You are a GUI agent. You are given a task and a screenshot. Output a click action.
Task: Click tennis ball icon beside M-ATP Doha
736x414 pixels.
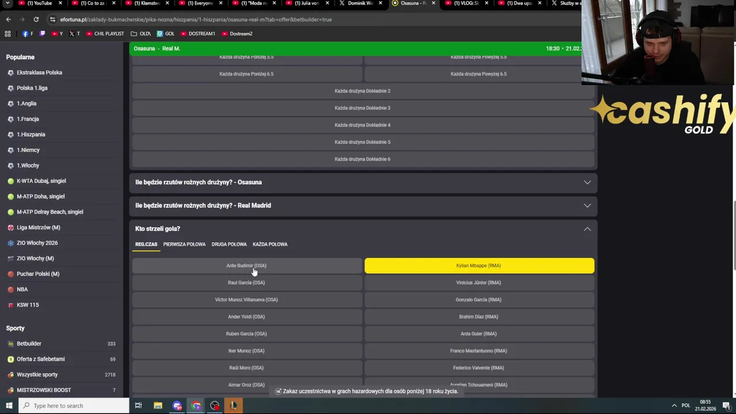(x=10, y=197)
